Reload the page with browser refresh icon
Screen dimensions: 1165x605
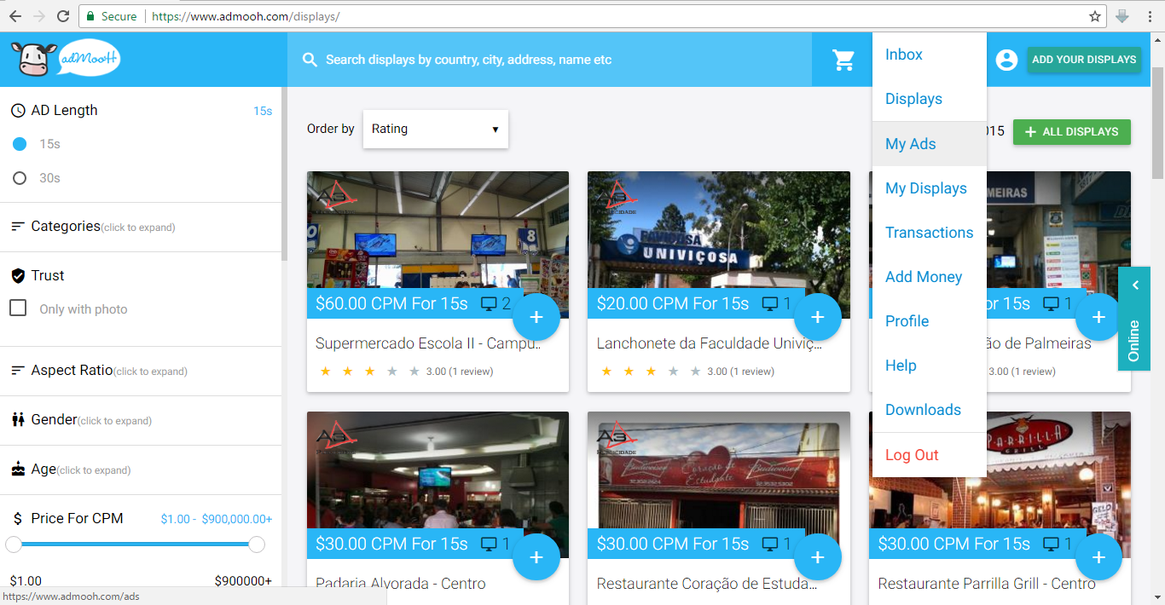[63, 16]
